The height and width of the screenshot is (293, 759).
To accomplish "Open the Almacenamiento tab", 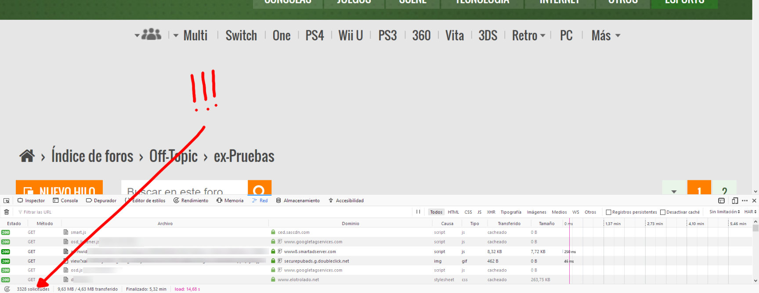I will (298, 200).
